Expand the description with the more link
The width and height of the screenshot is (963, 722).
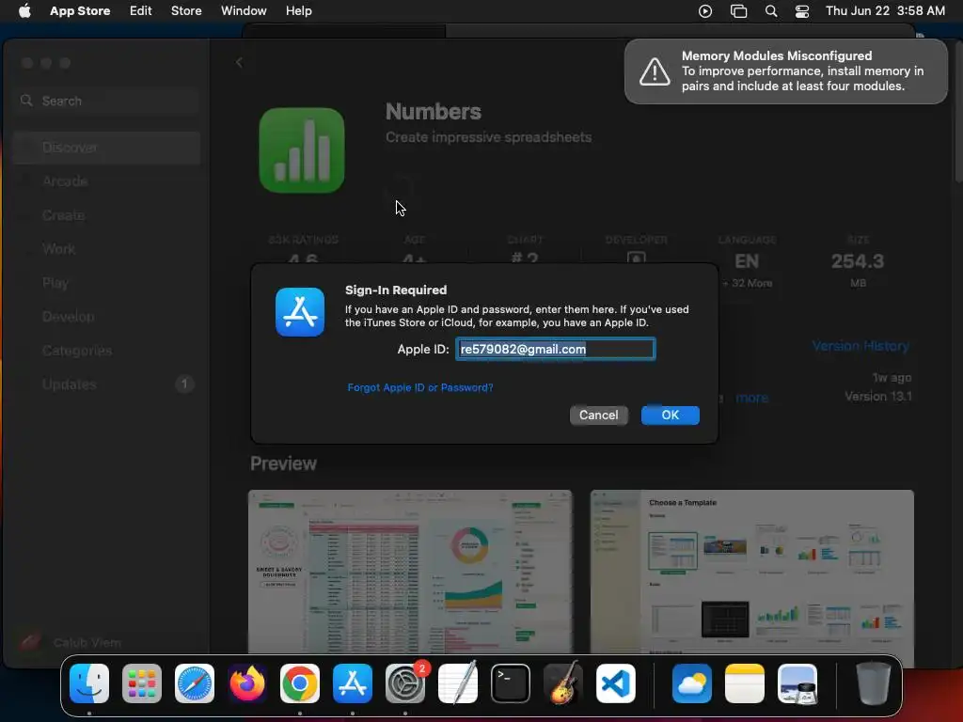coord(751,398)
